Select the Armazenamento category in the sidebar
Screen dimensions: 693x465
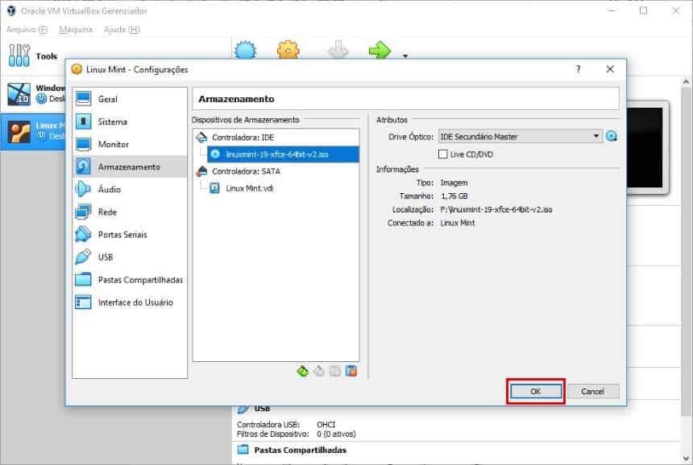click(x=130, y=167)
